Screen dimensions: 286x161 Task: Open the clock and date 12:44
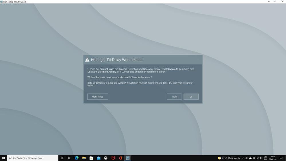[x=273, y=158]
